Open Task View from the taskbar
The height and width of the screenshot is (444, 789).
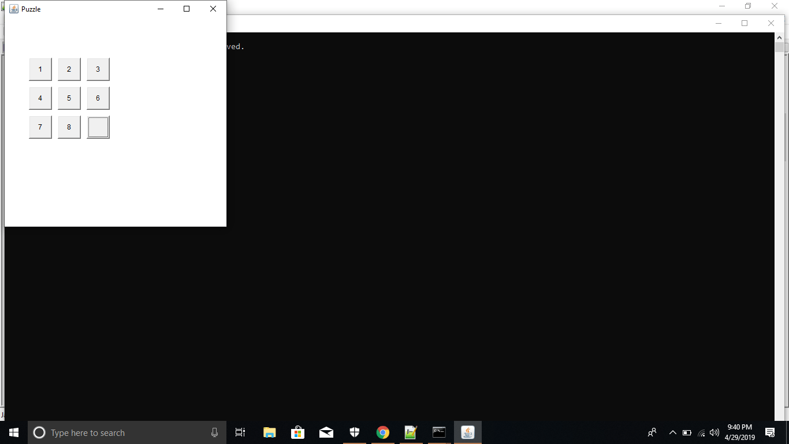pos(240,432)
